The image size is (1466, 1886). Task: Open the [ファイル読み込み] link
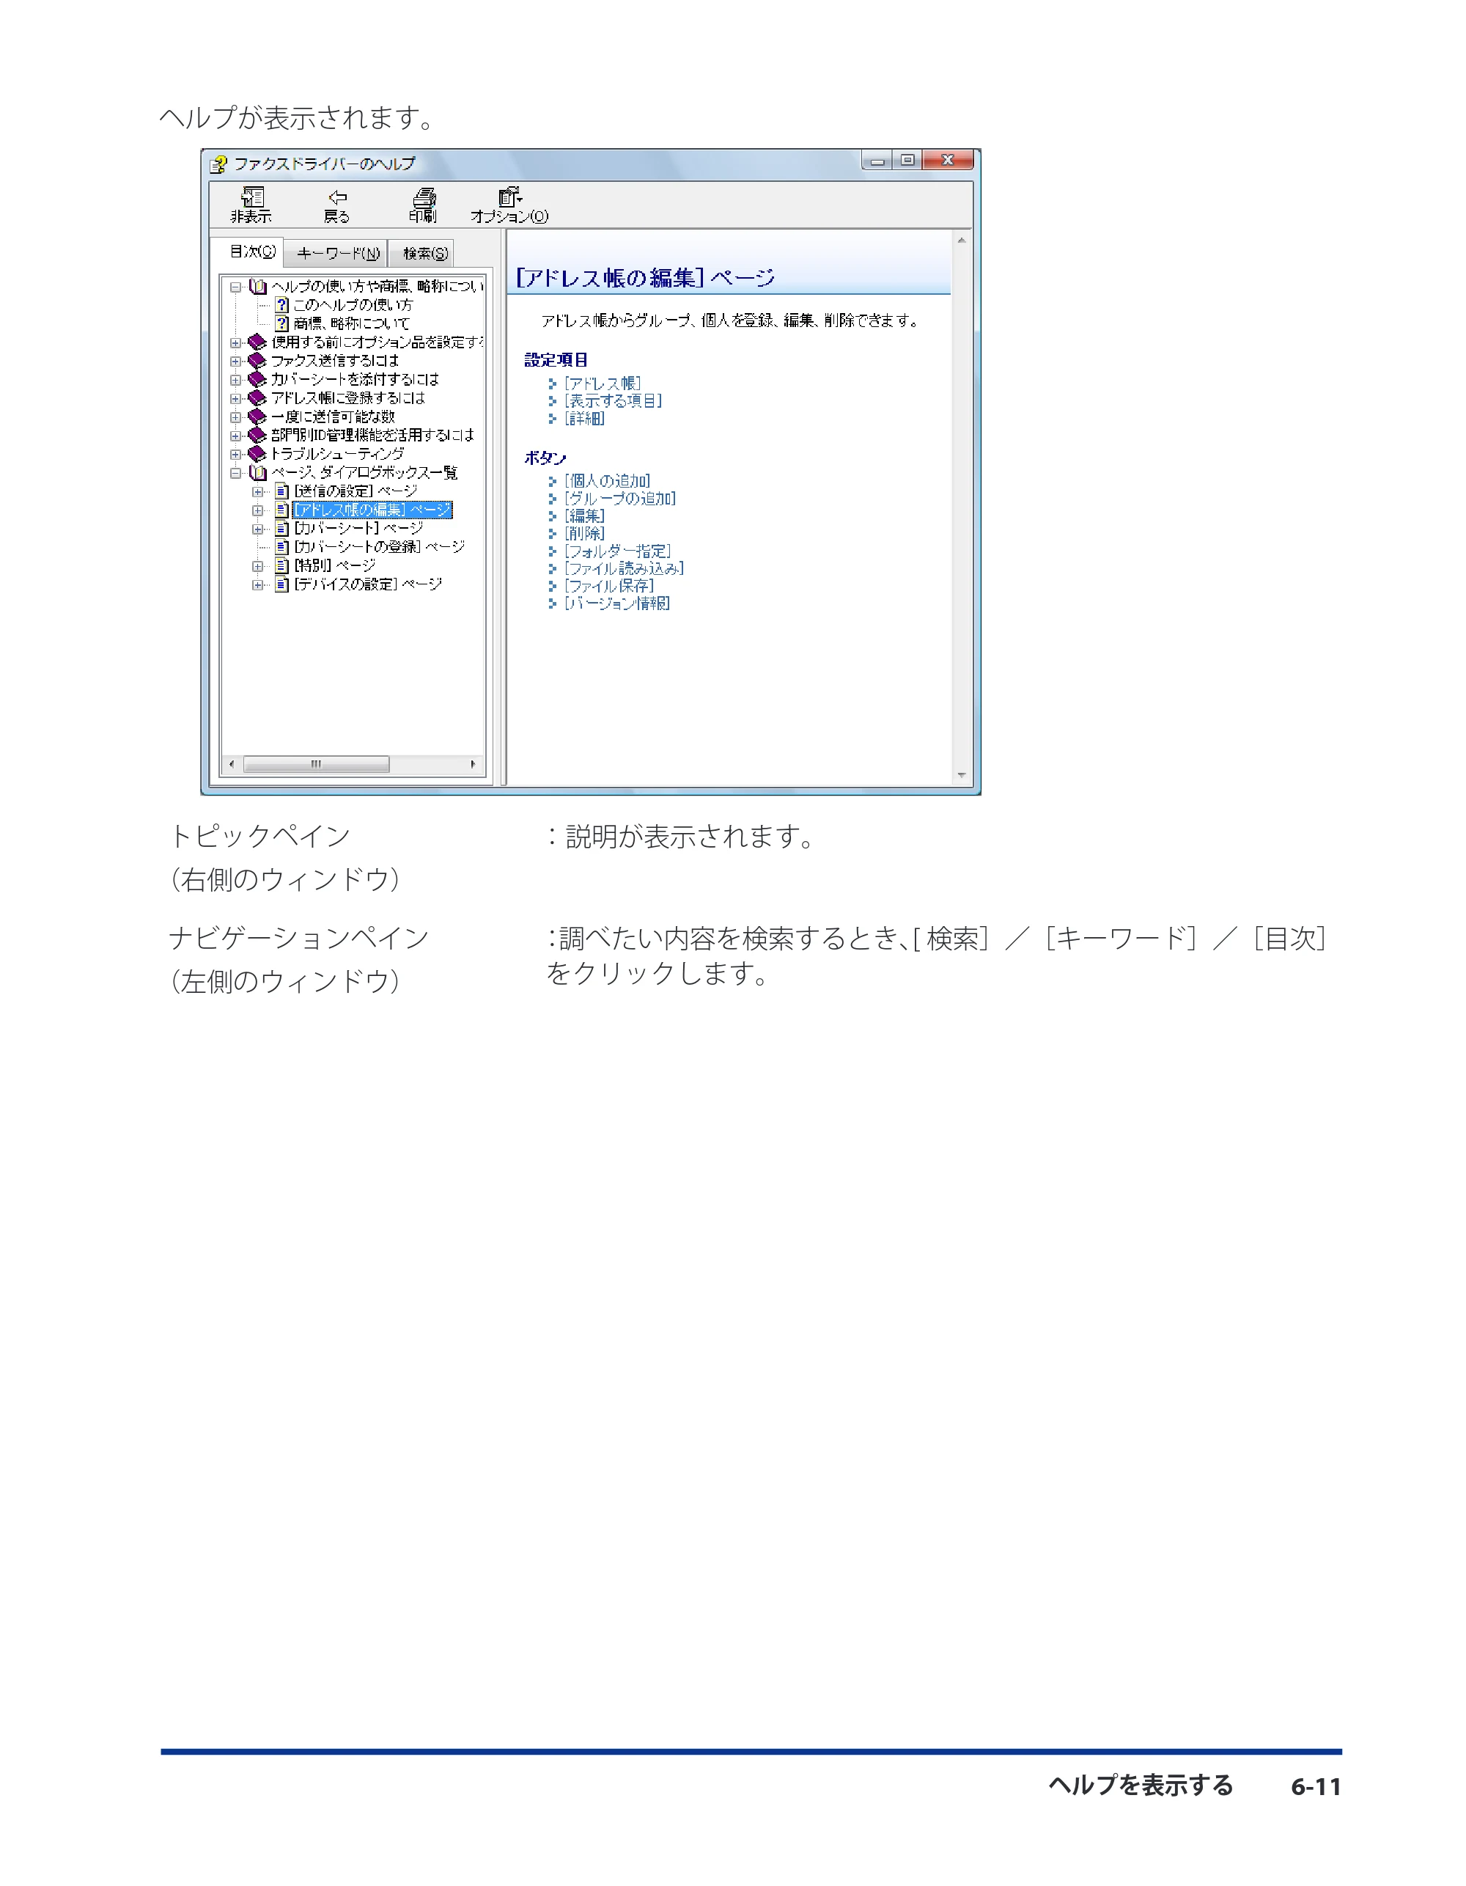click(625, 568)
